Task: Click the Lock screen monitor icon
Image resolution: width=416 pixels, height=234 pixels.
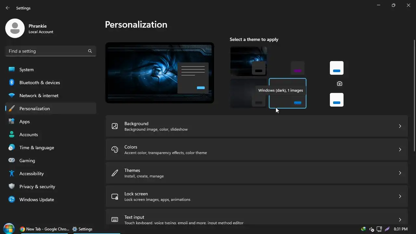Action: (115, 196)
